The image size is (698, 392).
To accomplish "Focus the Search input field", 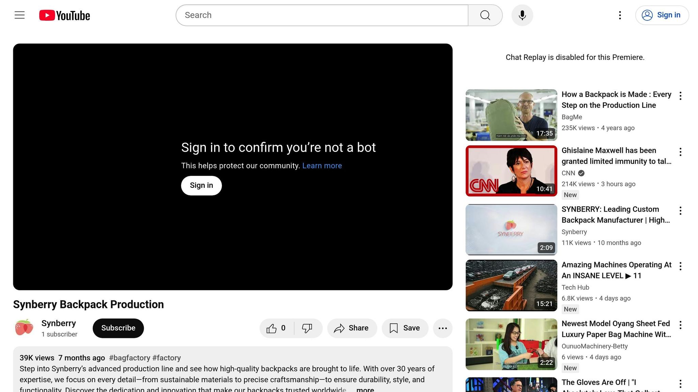I will click(x=322, y=15).
